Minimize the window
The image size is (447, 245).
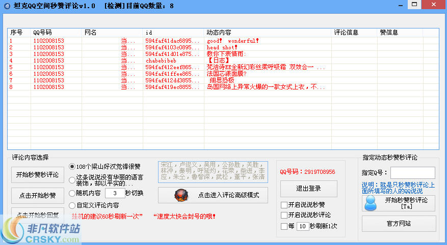(401, 5)
